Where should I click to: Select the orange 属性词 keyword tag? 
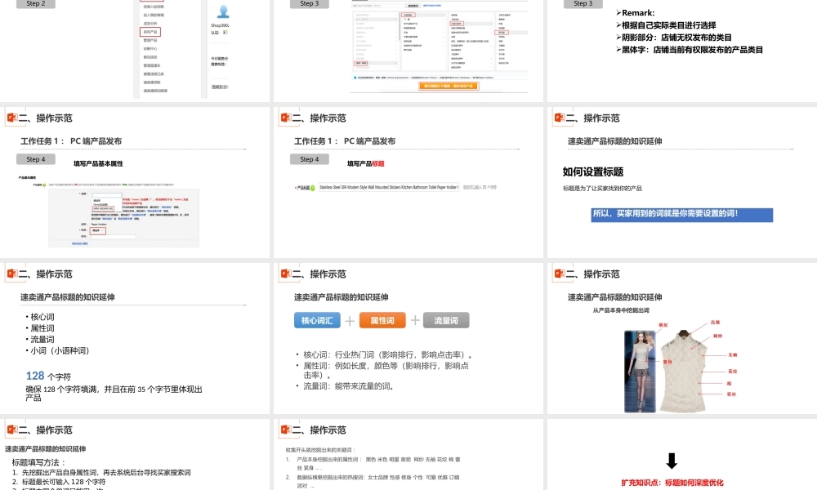[x=381, y=320]
